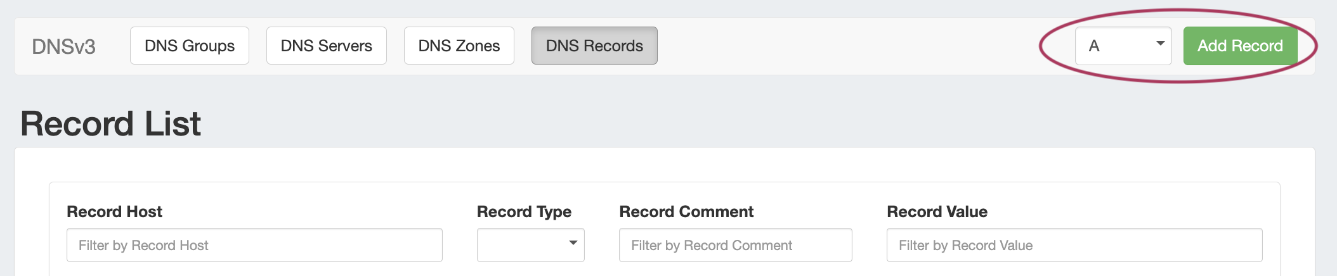Click the Record Value filter label
Screen dimensions: 1337x276
coord(937,211)
